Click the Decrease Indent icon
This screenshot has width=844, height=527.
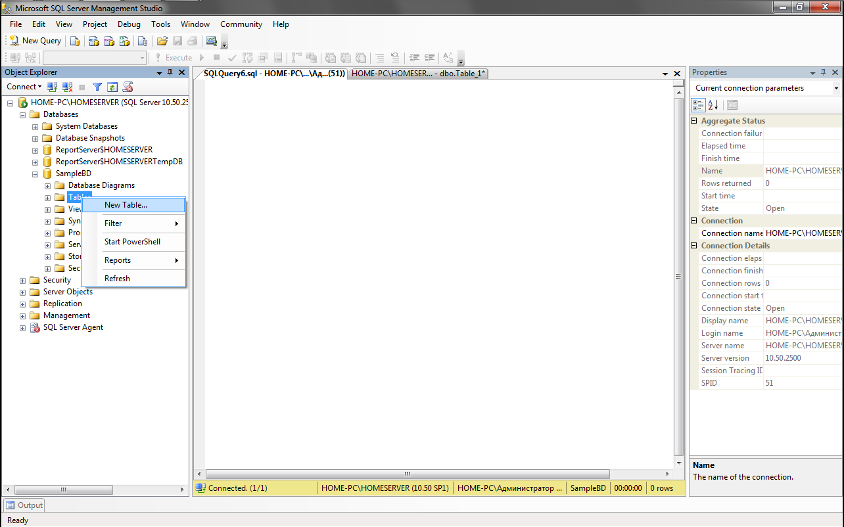coord(415,58)
